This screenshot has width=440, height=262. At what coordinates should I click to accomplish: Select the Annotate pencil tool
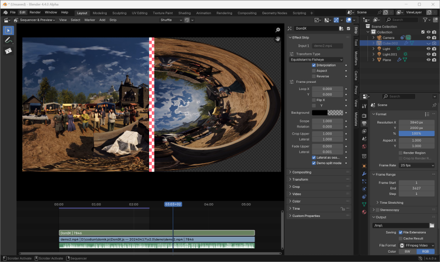pos(8,41)
